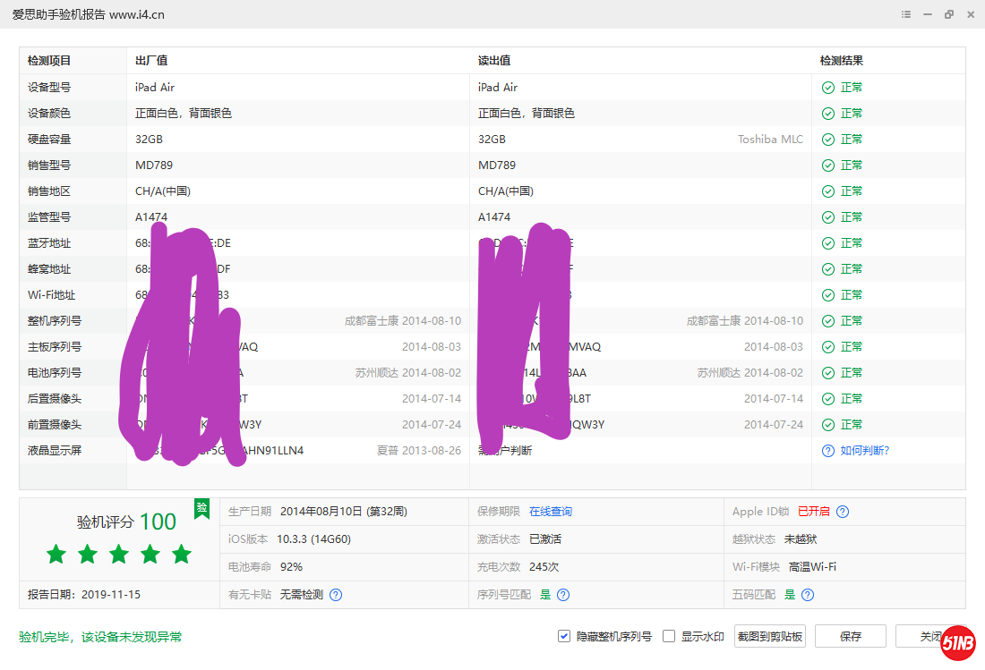Click the question mark next to 五码匹配
985x670 pixels.
[x=807, y=593]
